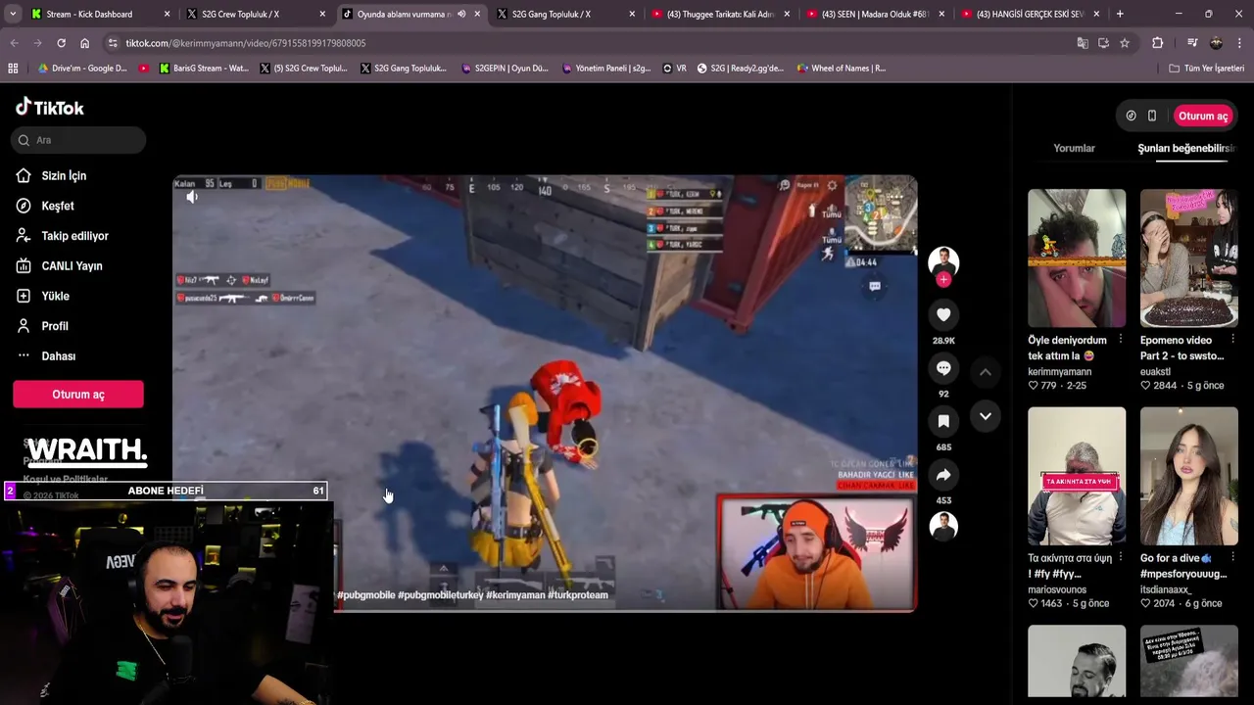Click the address bar URL
Viewport: 1254px width, 705px height.
click(246, 43)
